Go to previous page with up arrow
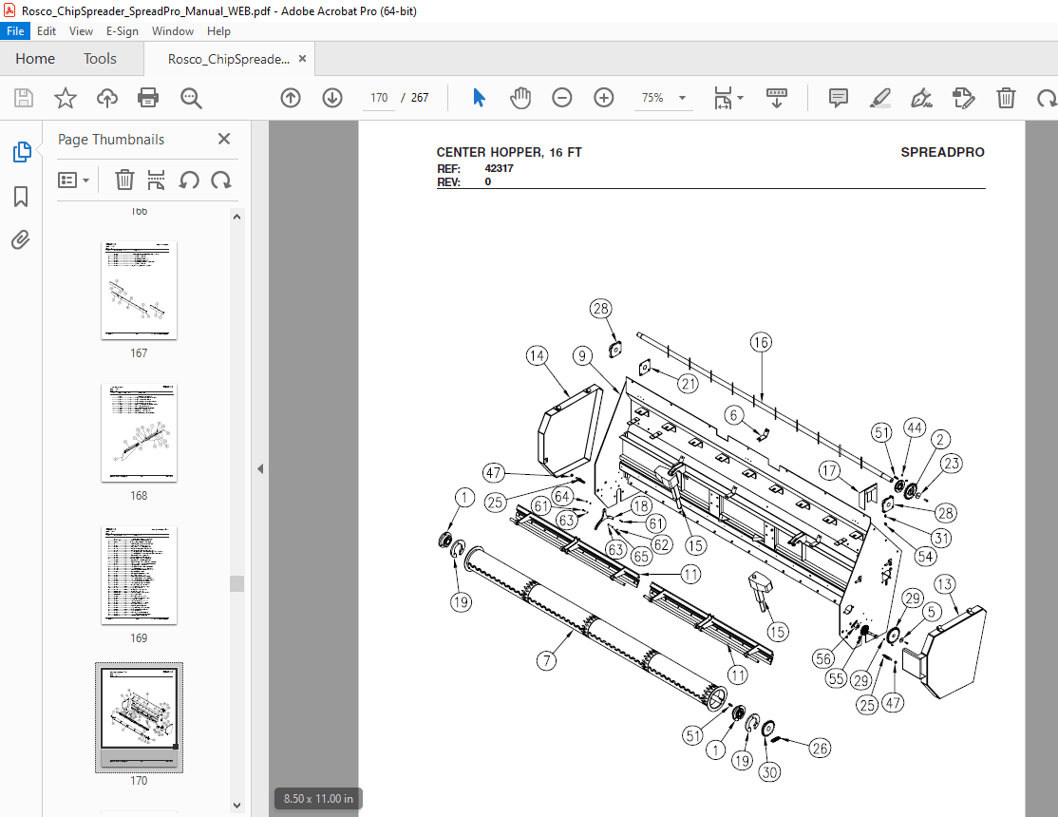The image size is (1058, 817). tap(291, 98)
